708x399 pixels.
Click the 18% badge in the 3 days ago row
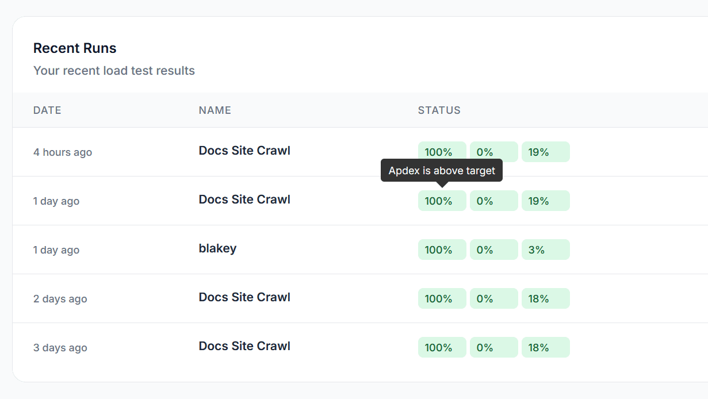tap(545, 347)
